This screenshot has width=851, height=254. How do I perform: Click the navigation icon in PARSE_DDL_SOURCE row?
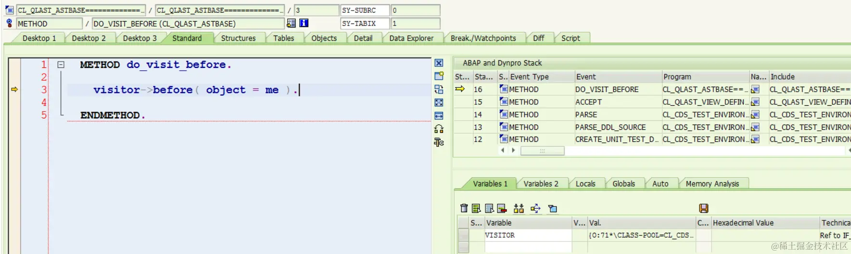[x=755, y=127]
